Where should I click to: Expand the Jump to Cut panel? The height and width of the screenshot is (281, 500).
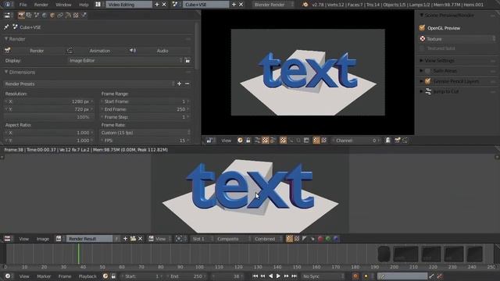[x=421, y=91]
